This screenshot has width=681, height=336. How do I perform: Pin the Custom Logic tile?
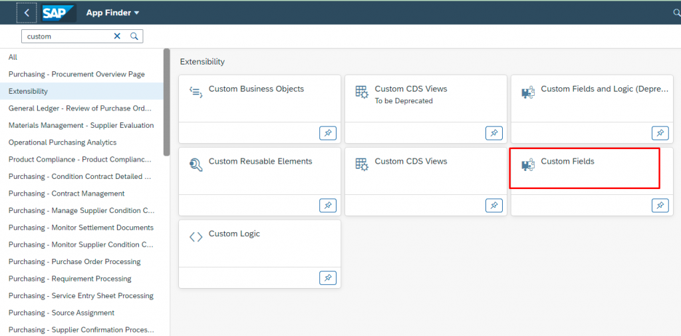(328, 277)
